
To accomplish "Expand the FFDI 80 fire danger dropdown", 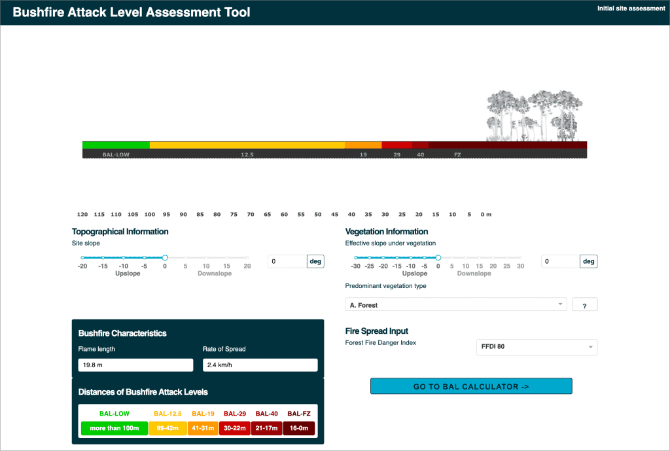I will tap(536, 347).
